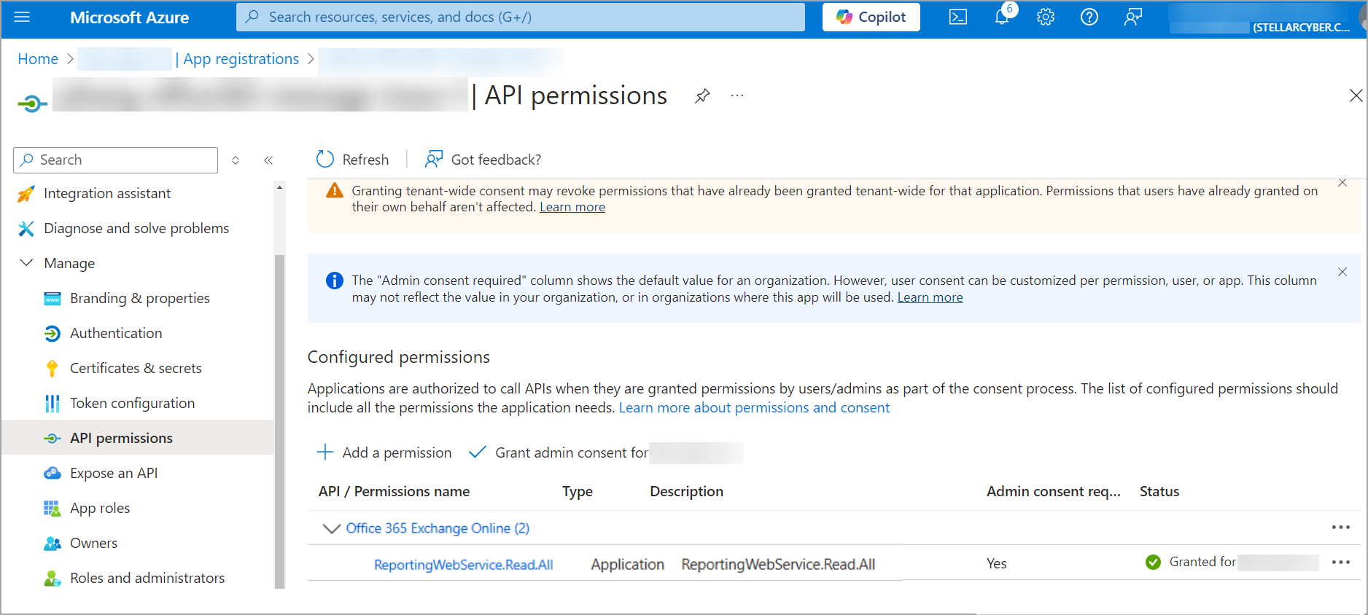
Task: Open Certificates & secrets page
Action: pyautogui.click(x=136, y=368)
